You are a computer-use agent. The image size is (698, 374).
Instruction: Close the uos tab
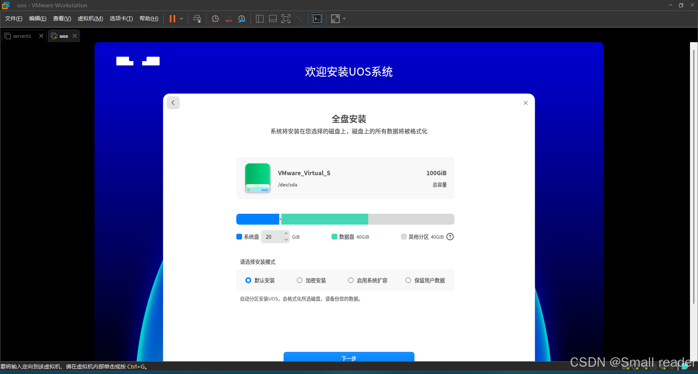[x=75, y=36]
